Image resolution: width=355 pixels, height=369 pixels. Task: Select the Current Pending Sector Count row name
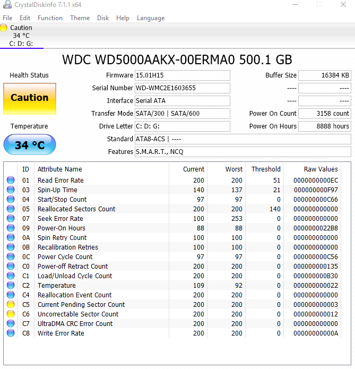click(x=81, y=305)
